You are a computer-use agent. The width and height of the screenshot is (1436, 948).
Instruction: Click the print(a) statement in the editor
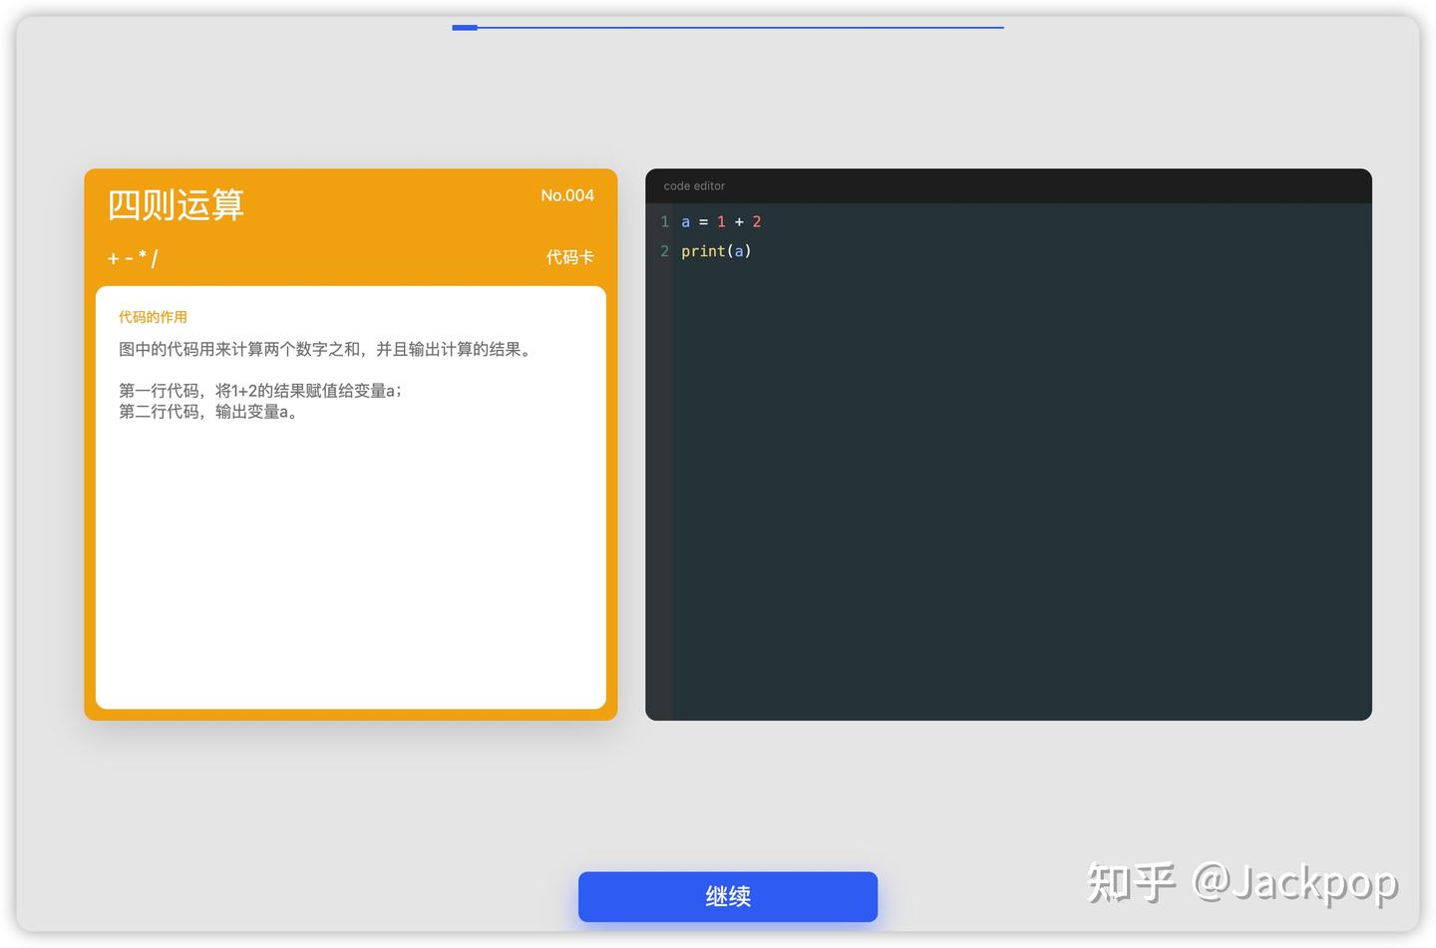[716, 251]
